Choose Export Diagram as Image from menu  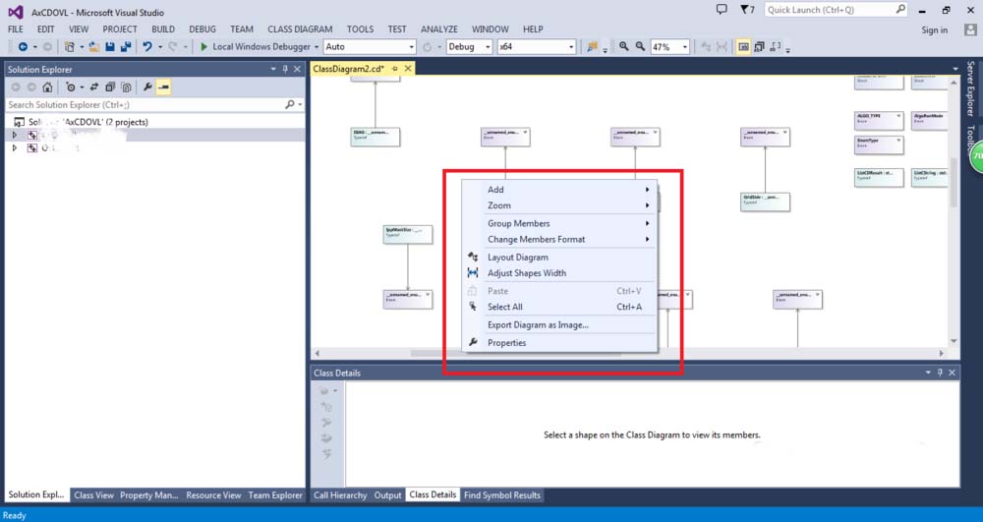pos(538,324)
